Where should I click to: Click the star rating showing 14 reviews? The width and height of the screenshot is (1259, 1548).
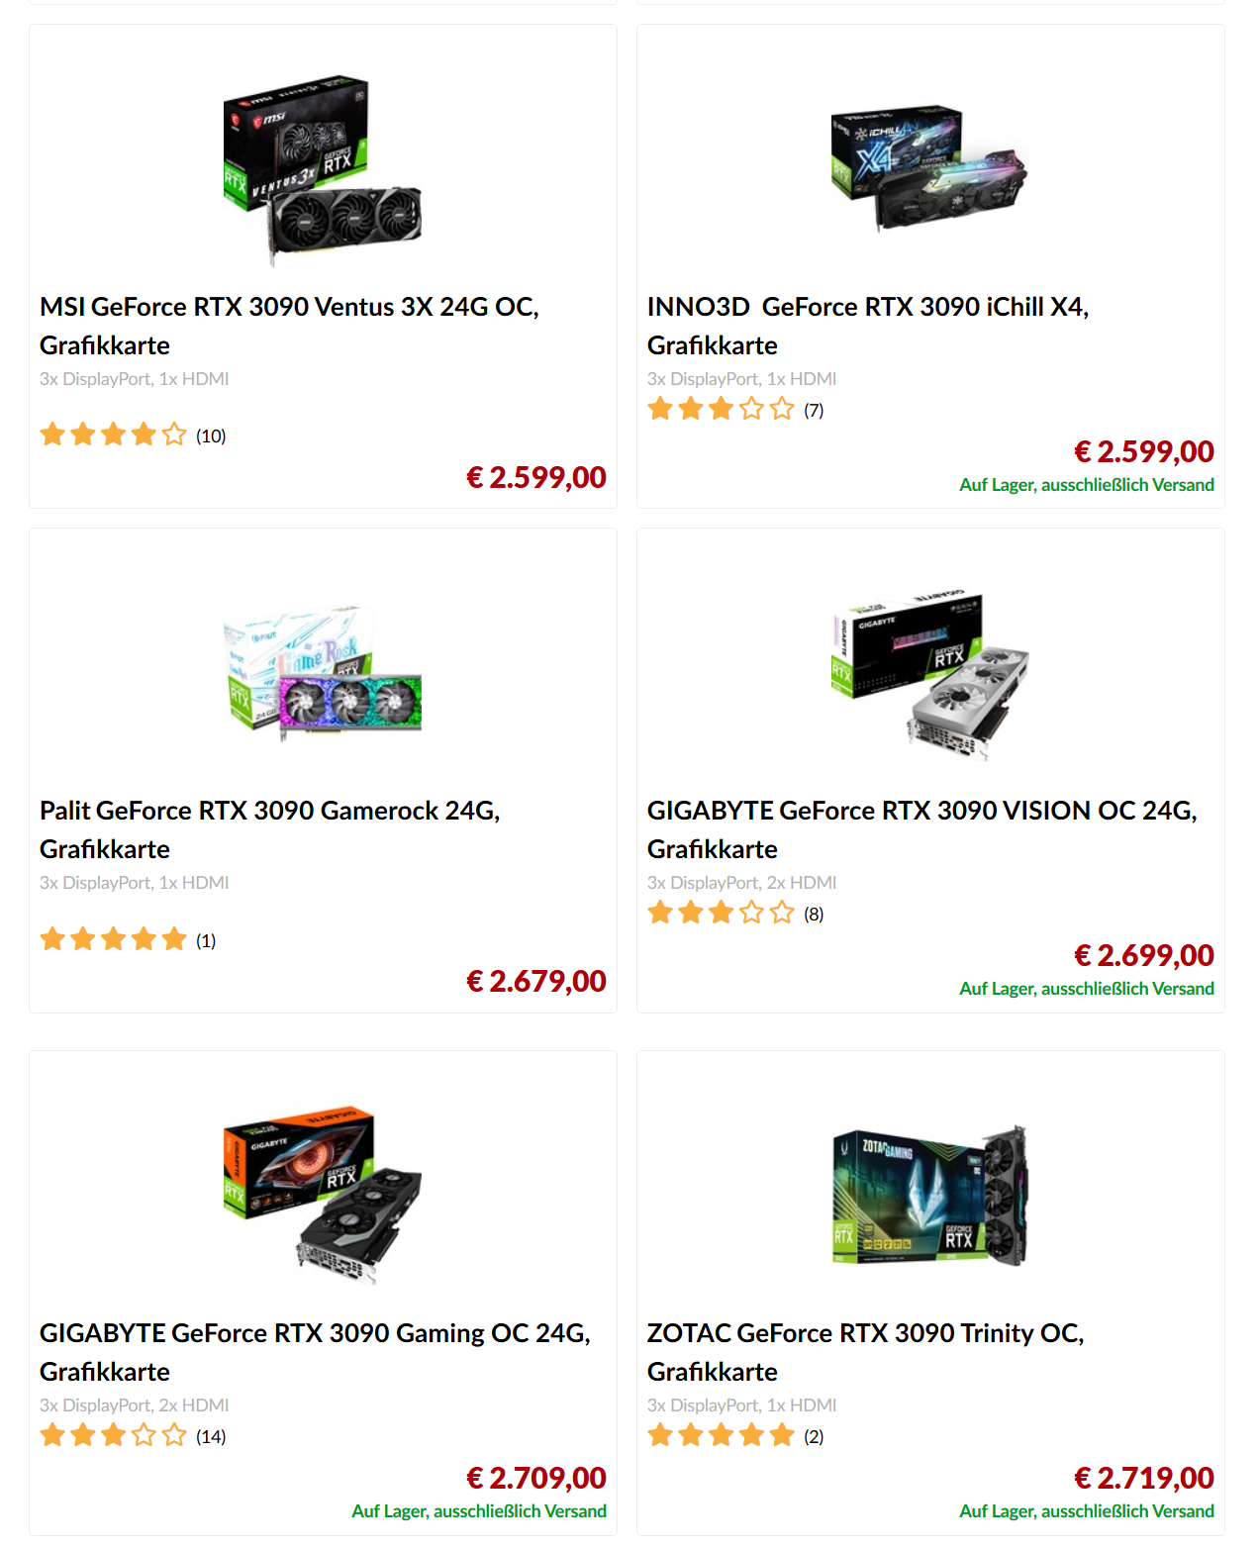pyautogui.click(x=133, y=1435)
